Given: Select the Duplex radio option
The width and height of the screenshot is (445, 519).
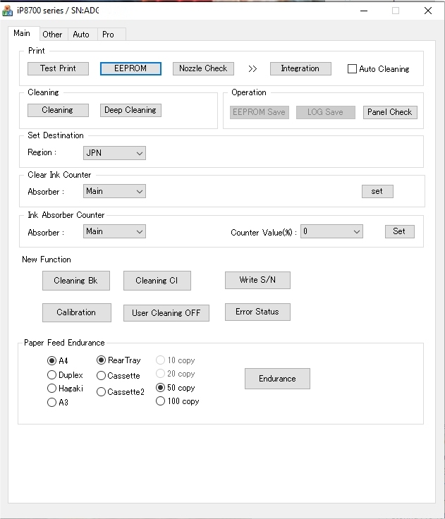Looking at the screenshot, I should [x=52, y=375].
